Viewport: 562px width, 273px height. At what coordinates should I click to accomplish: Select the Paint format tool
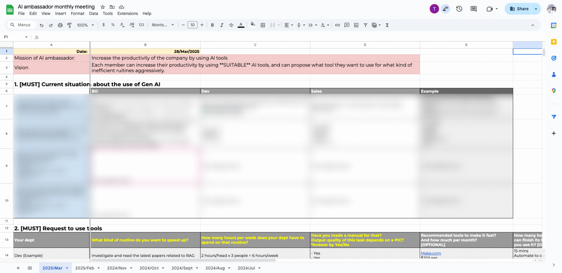(x=70, y=25)
